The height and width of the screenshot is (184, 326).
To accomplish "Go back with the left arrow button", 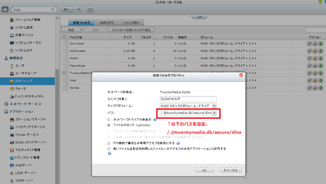I will 66,9.
